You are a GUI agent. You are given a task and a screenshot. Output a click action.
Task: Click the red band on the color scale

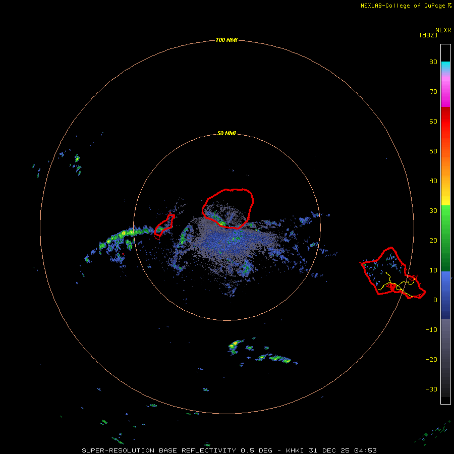[x=445, y=122]
